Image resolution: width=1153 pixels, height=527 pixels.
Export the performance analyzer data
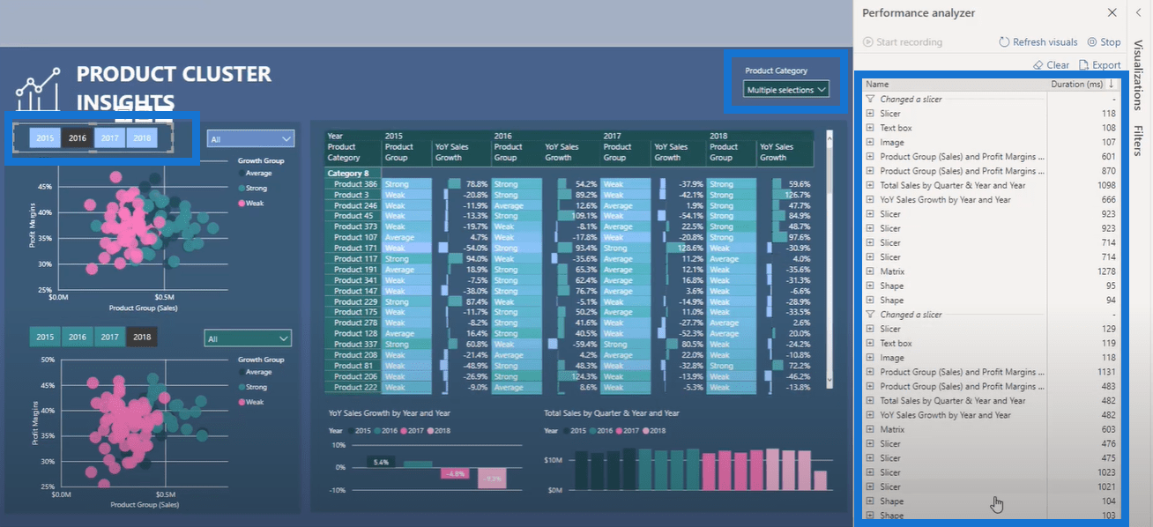pos(1100,64)
